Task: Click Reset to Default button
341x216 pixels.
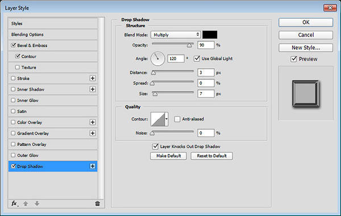Action: 212,156
